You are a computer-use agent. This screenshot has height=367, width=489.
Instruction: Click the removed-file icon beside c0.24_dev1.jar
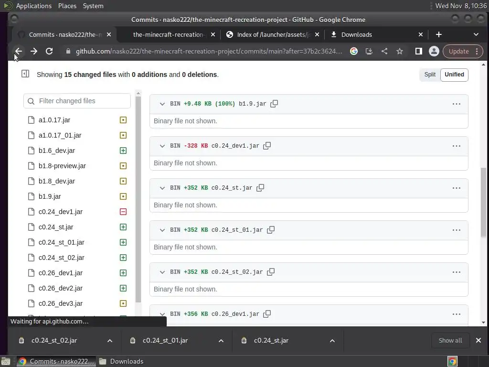click(123, 212)
